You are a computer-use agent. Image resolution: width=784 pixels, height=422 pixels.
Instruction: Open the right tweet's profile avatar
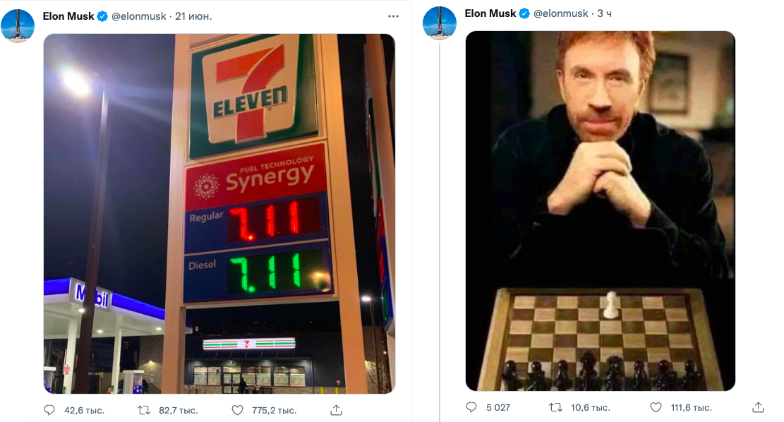440,23
